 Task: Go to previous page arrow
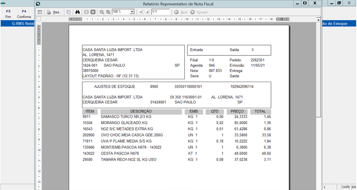tap(141, 12)
